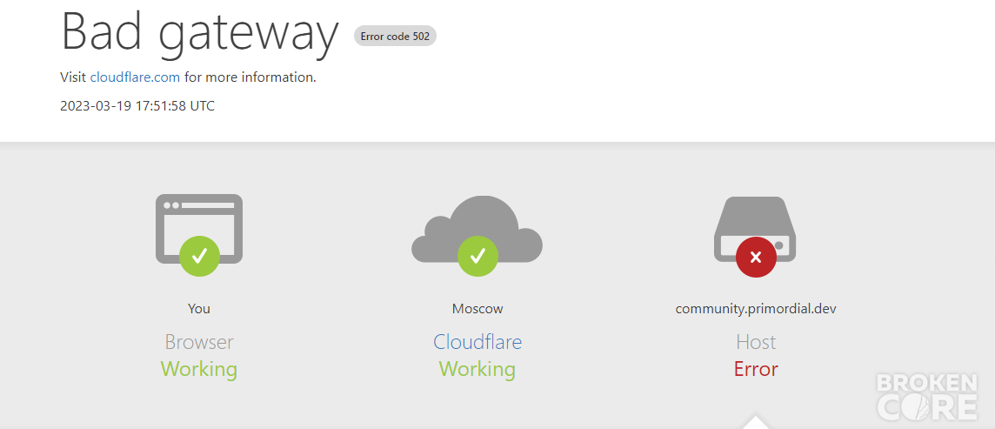Click the browser window icon
This screenshot has width=995, height=429.
(199, 229)
